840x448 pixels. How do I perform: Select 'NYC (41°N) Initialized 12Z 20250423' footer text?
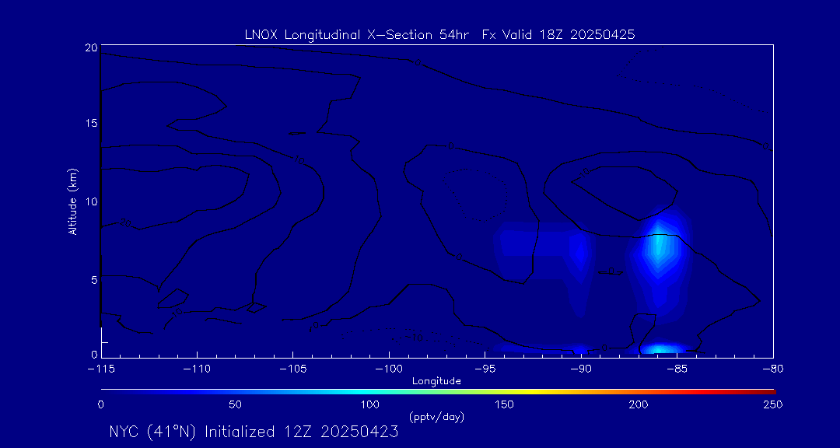[254, 432]
